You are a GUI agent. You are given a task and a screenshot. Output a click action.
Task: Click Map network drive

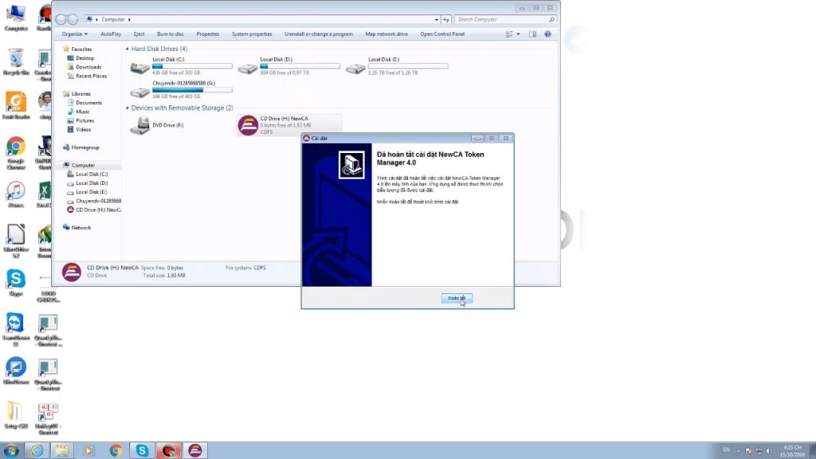386,33
